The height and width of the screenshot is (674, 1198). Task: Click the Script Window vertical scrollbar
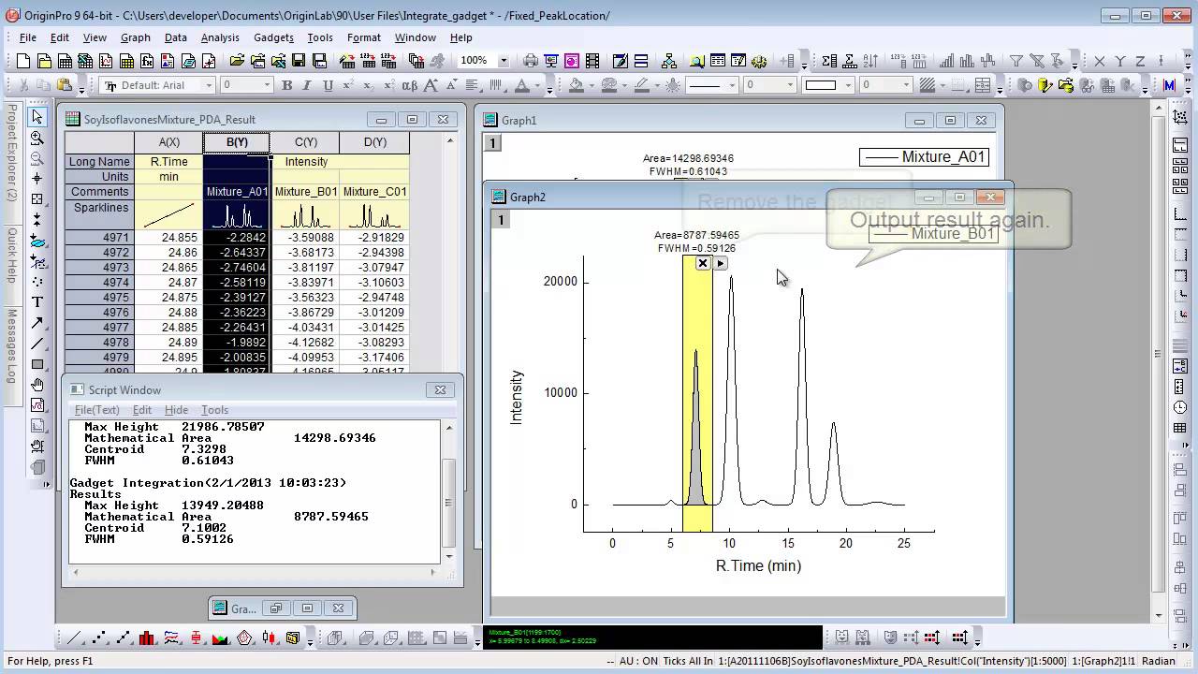[449, 492]
